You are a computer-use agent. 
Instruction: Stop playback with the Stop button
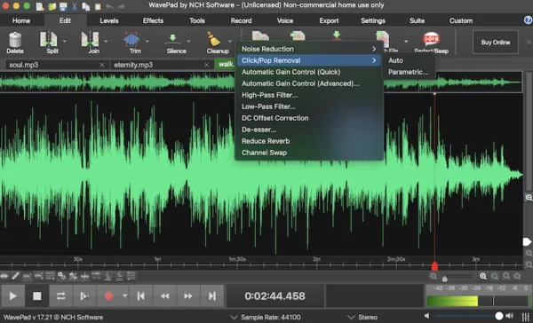pos(36,296)
